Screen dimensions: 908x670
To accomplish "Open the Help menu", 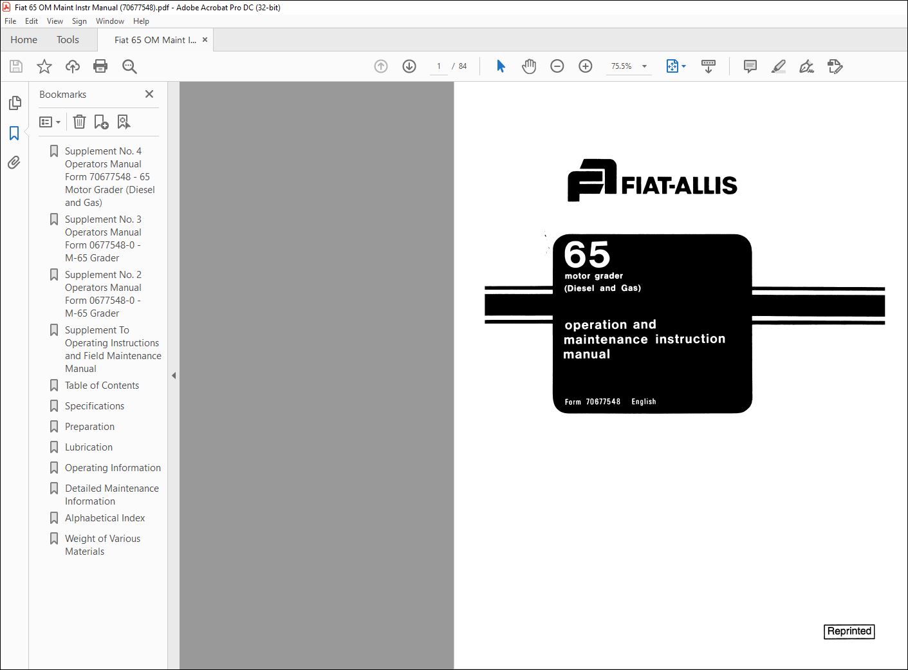I will click(x=141, y=21).
